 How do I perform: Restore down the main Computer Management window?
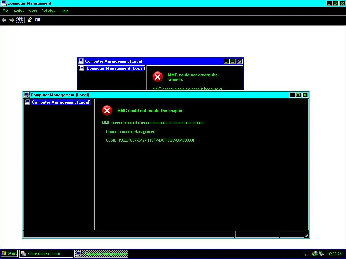336,3
